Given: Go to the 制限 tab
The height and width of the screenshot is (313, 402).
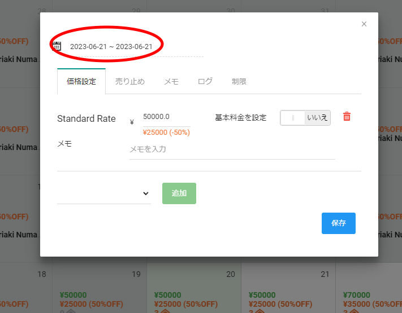Looking at the screenshot, I should click(x=239, y=81).
